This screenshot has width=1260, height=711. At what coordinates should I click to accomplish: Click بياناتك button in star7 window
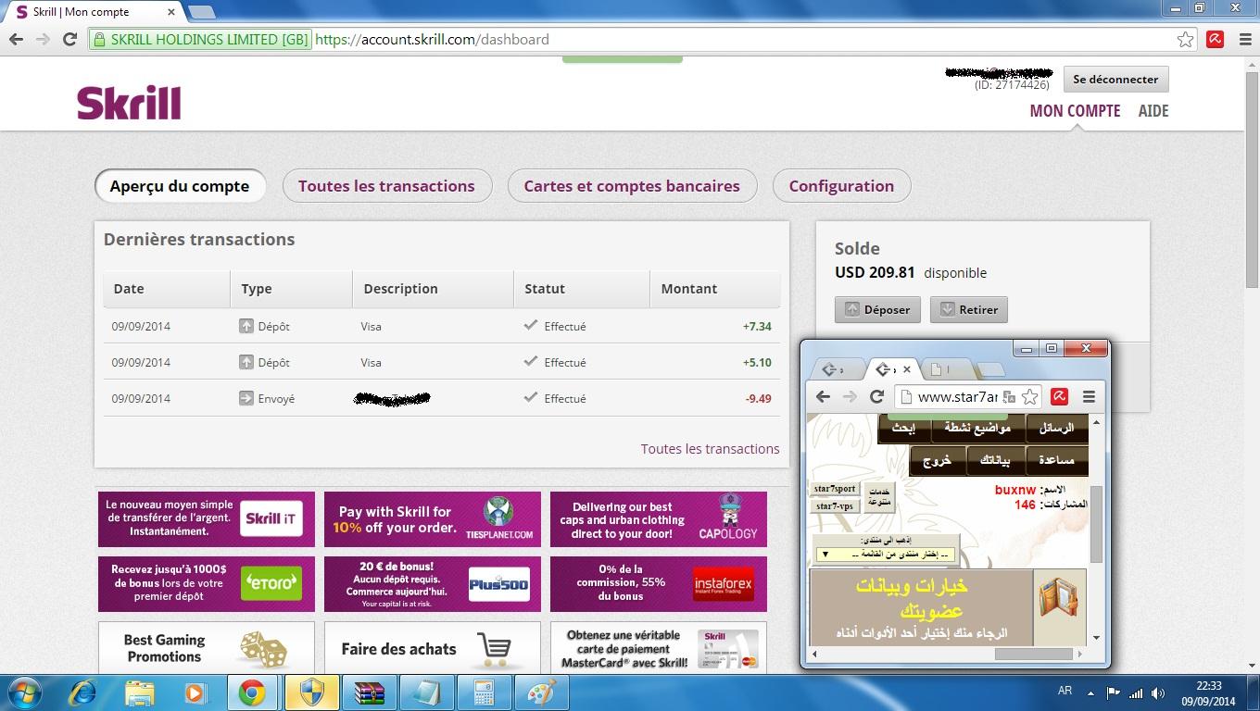tap(995, 460)
